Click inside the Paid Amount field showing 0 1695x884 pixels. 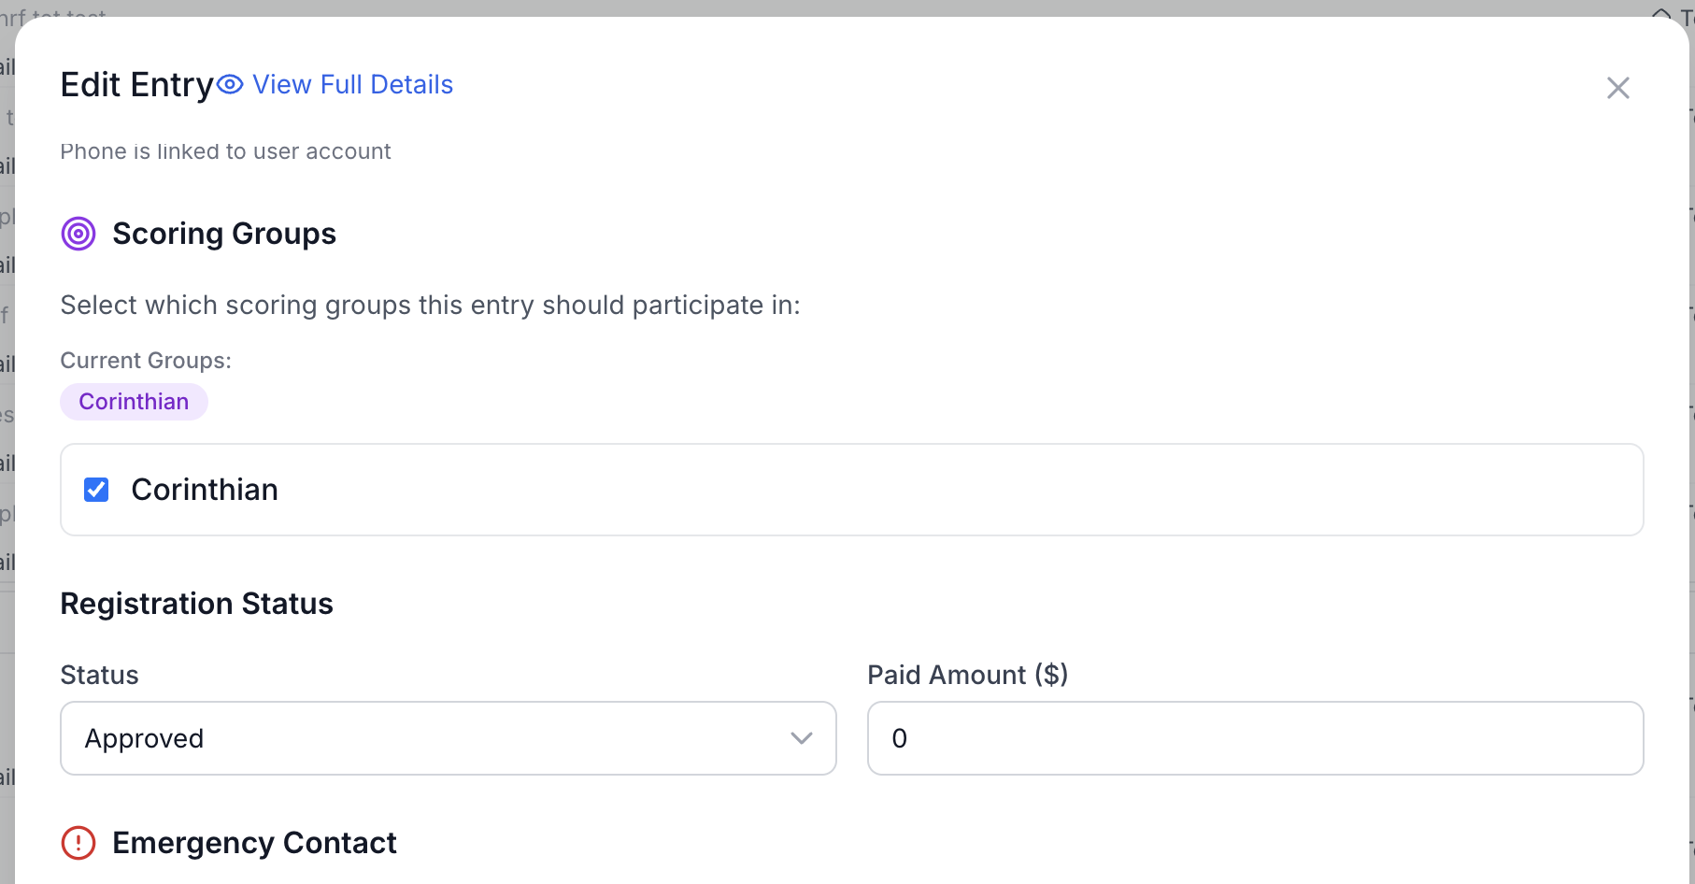tap(1254, 738)
